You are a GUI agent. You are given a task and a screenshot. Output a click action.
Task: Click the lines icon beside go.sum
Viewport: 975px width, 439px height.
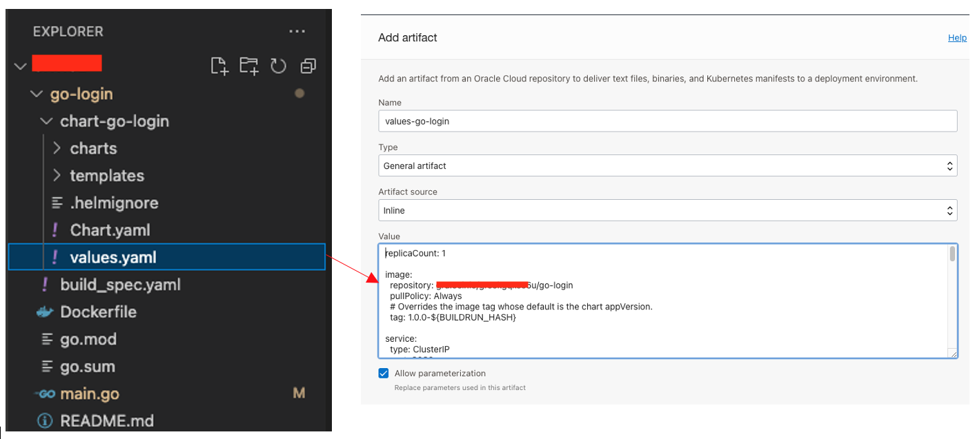click(x=47, y=367)
